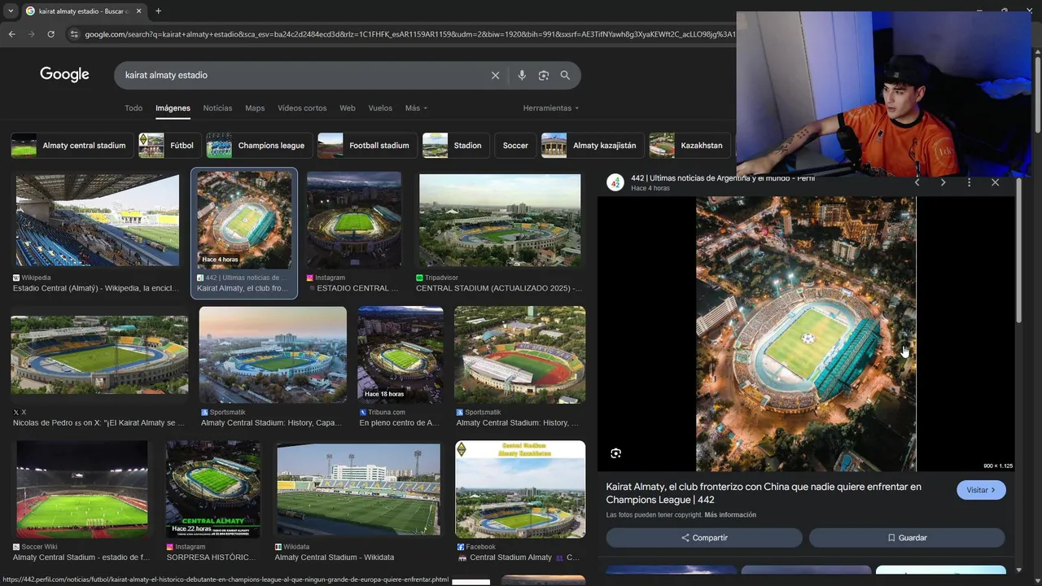Screen dimensions: 1042x586
Task: Open the Web tab
Action: (x=348, y=108)
